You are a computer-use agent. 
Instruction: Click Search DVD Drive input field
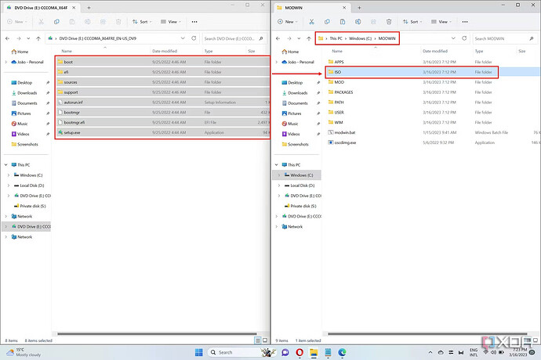point(233,38)
